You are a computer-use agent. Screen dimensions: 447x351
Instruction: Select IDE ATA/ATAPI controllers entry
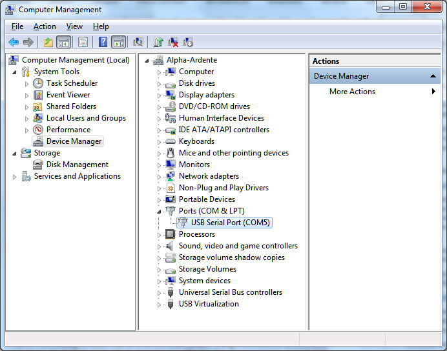(x=224, y=130)
